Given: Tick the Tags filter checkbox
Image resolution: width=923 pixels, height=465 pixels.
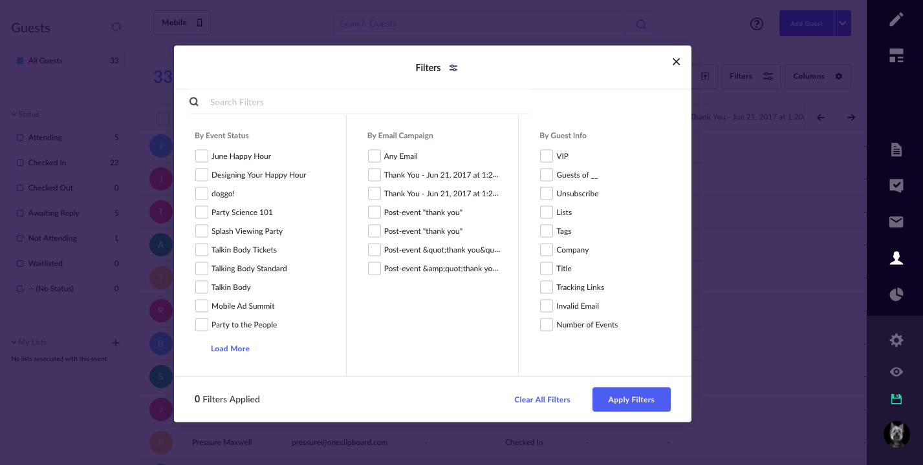Looking at the screenshot, I should 547,231.
